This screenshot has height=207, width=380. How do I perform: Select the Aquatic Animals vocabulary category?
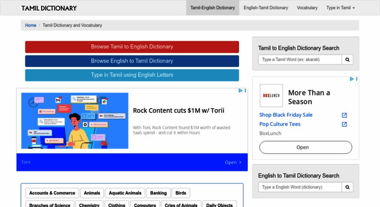click(125, 193)
